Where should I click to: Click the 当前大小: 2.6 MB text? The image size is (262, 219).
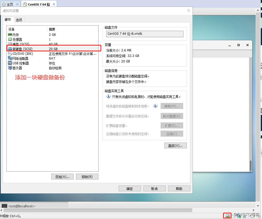119,50
